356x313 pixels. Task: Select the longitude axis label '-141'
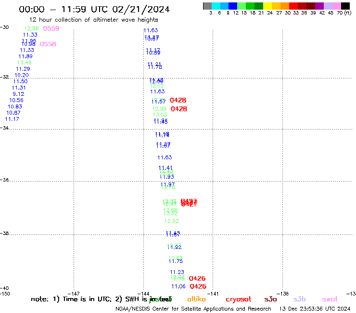click(213, 294)
